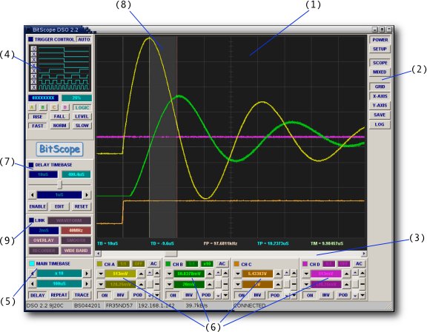Click the blue Trigger Control indicator square
The width and height of the screenshot is (427, 332).
(31, 39)
